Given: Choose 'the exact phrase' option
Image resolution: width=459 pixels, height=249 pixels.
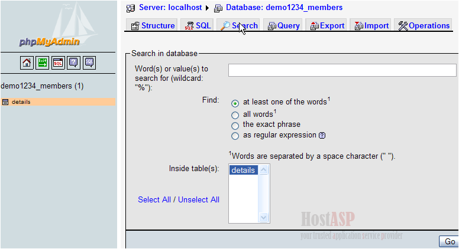Looking at the screenshot, I should pyautogui.click(x=235, y=125).
